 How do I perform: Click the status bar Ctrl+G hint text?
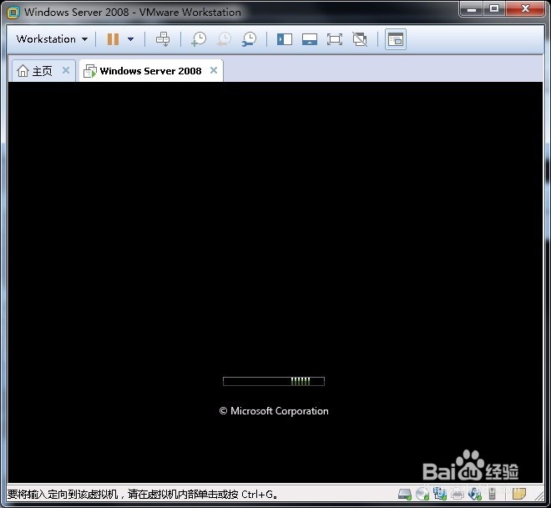142,495
